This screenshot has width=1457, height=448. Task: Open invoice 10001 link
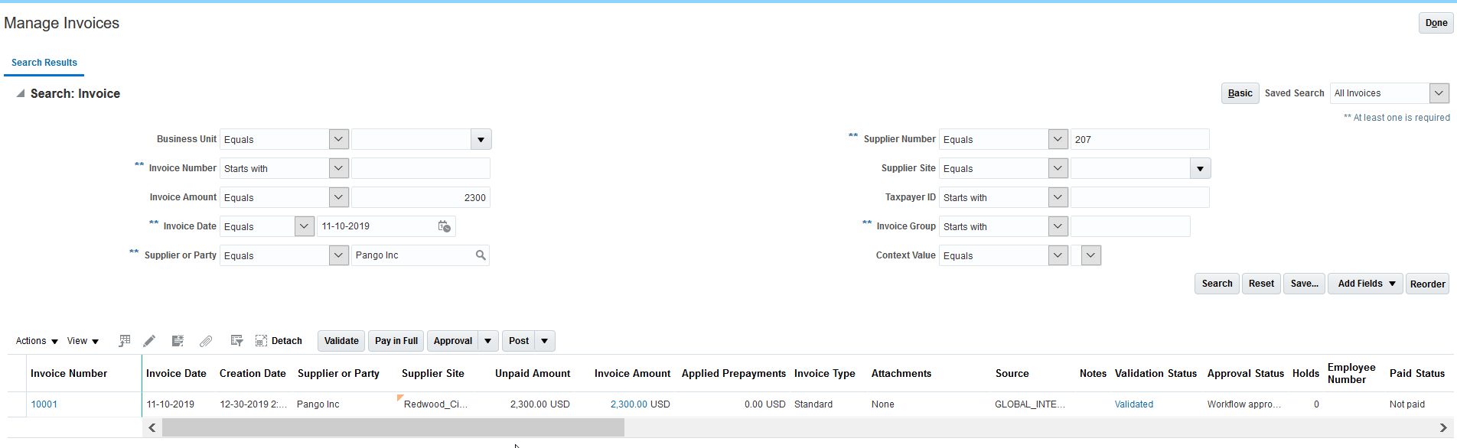pyautogui.click(x=44, y=404)
